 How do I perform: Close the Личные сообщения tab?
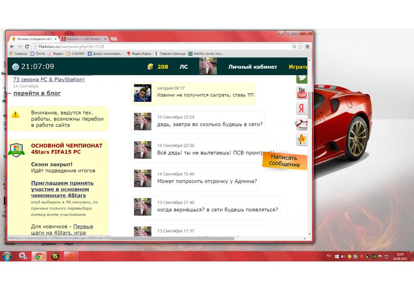coord(56,39)
